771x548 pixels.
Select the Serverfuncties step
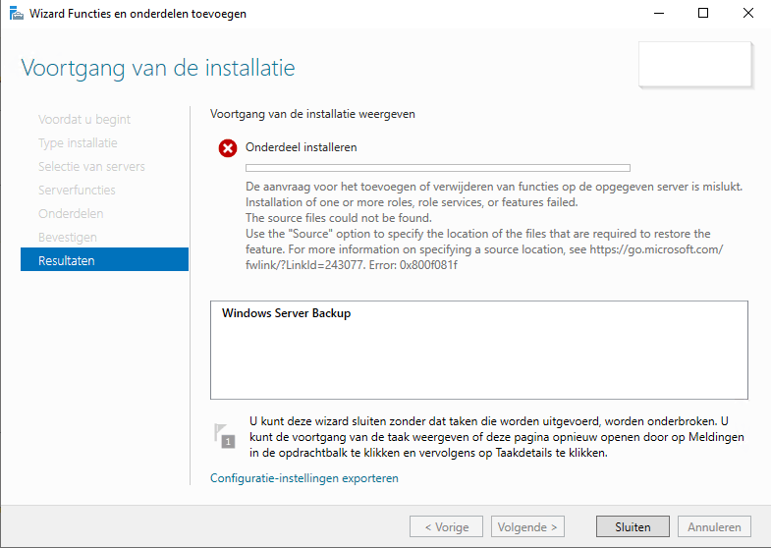coord(77,191)
